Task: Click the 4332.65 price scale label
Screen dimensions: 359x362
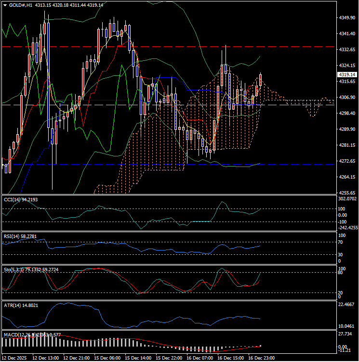Action: [347, 50]
